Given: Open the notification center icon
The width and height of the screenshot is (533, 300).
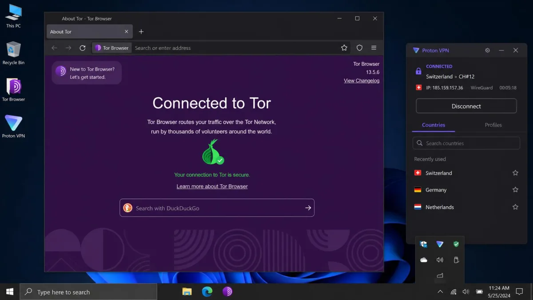Looking at the screenshot, I should point(519,292).
